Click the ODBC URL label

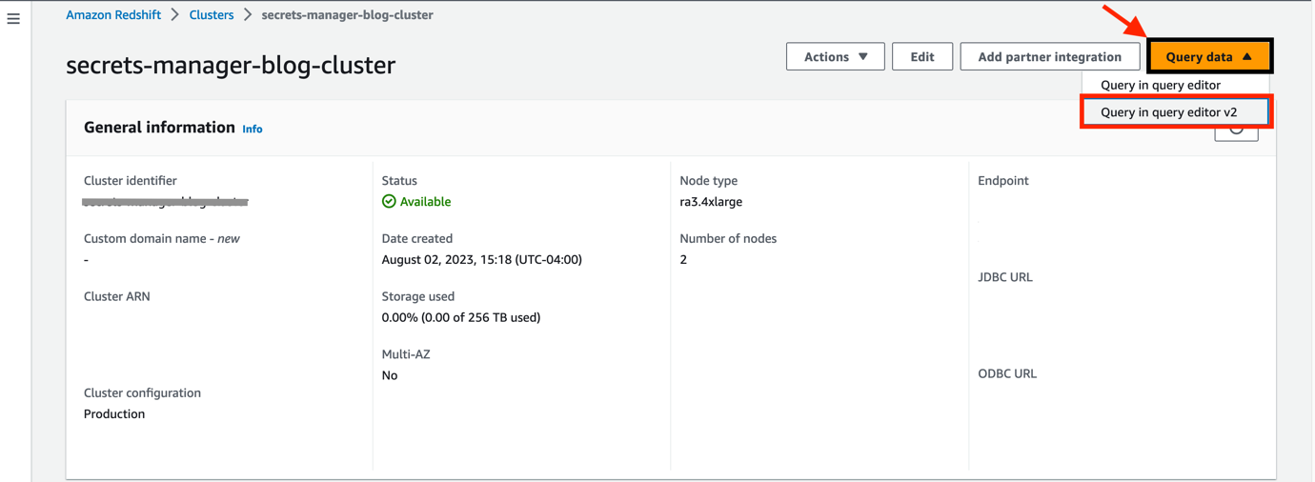1007,373
